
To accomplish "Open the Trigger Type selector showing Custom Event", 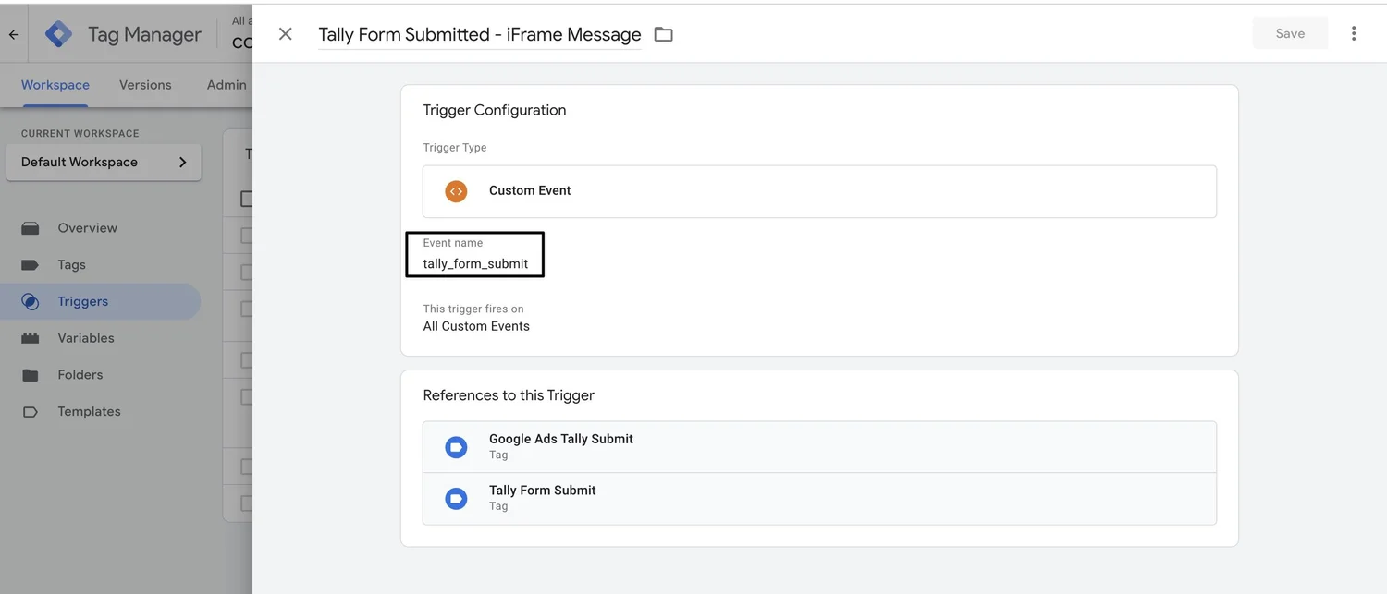I will (x=819, y=191).
